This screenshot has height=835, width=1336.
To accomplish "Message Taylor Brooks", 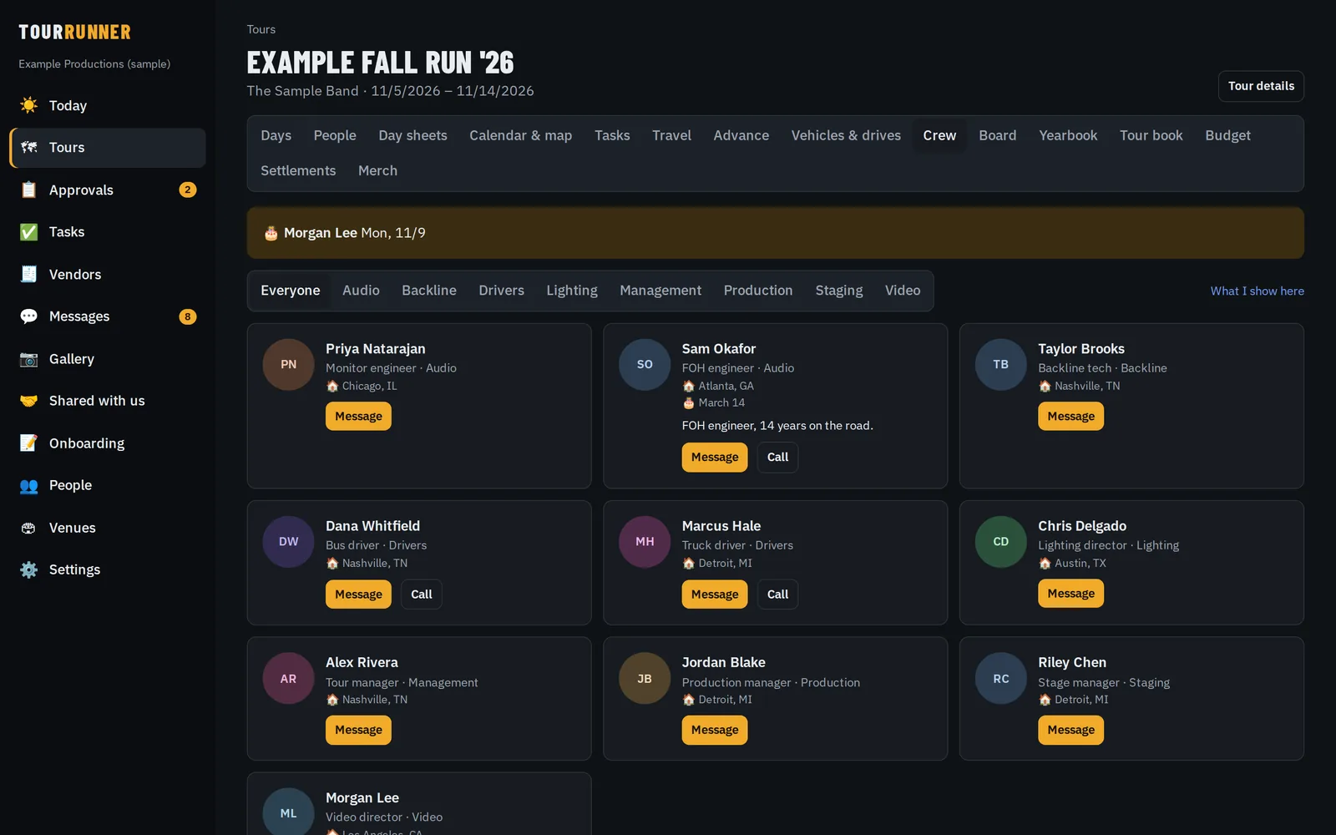I will point(1070,416).
